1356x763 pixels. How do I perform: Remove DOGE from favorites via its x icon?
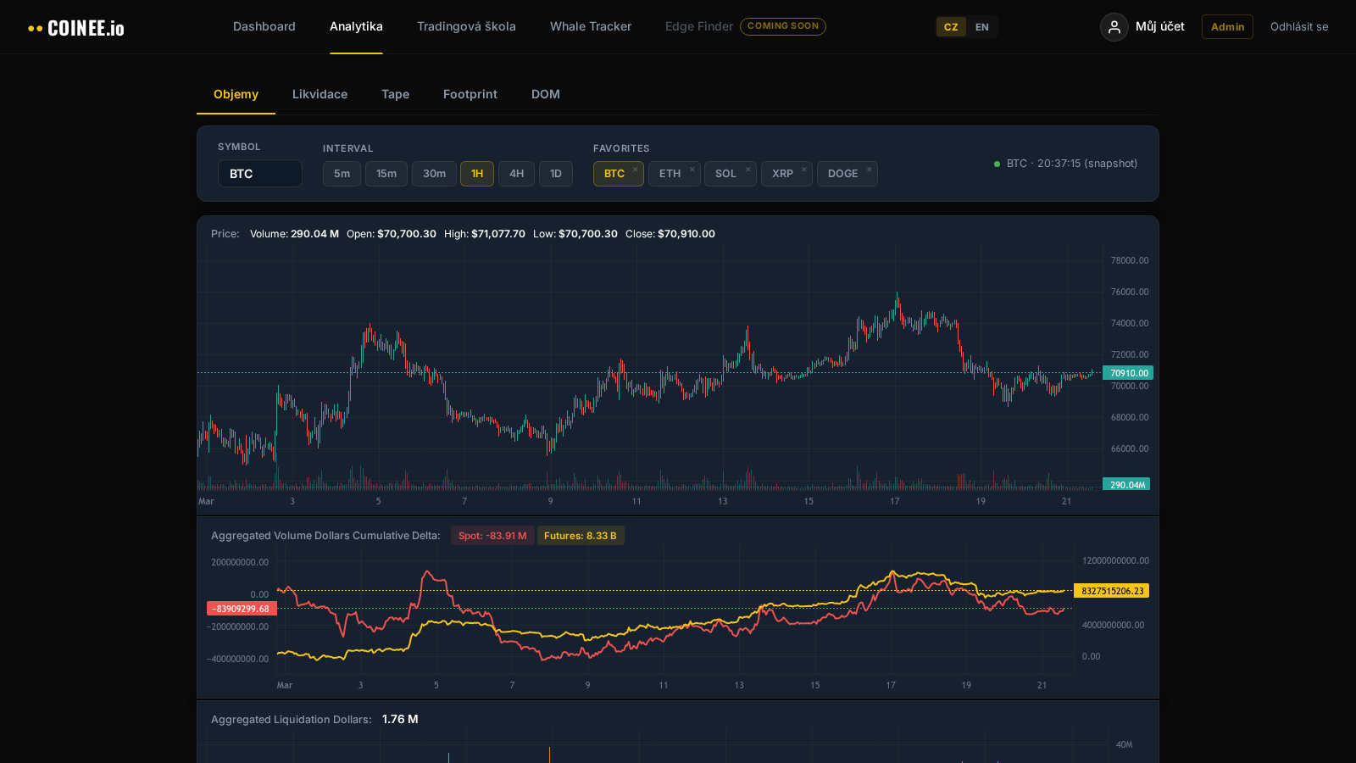coord(871,168)
